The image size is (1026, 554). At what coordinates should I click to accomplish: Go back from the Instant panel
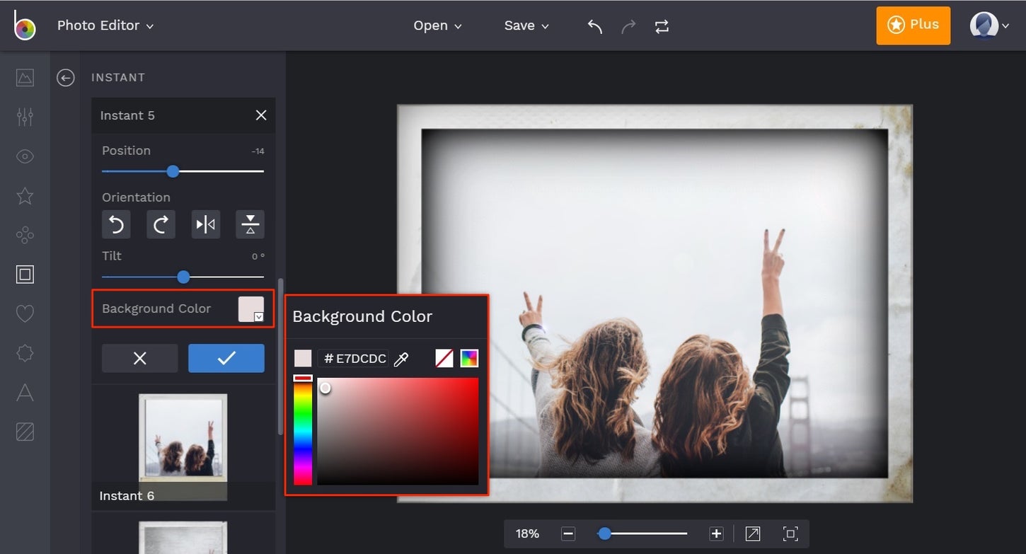point(66,78)
